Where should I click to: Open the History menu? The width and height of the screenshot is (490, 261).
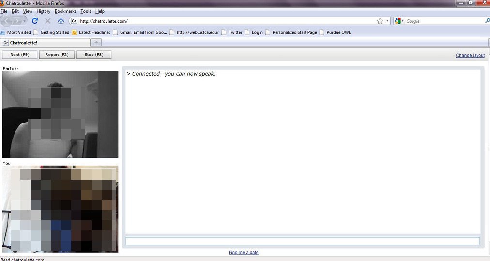pos(44,11)
